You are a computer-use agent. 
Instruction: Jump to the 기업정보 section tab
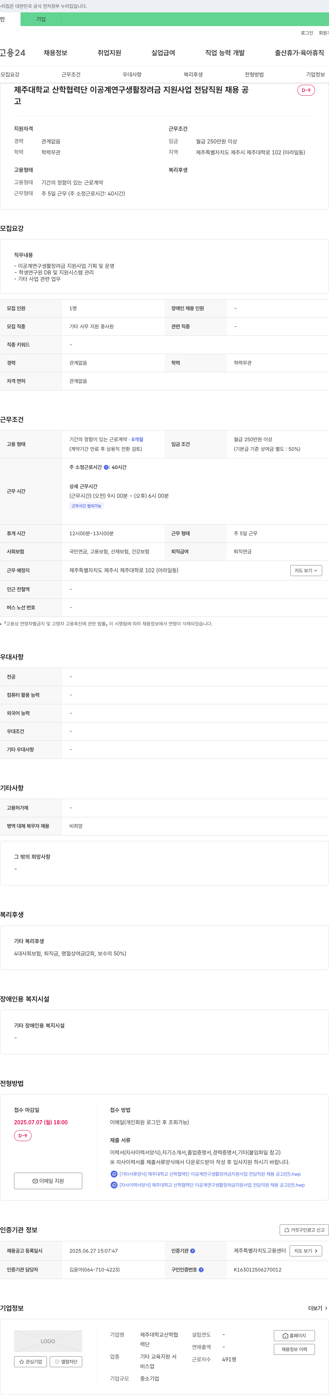click(316, 75)
